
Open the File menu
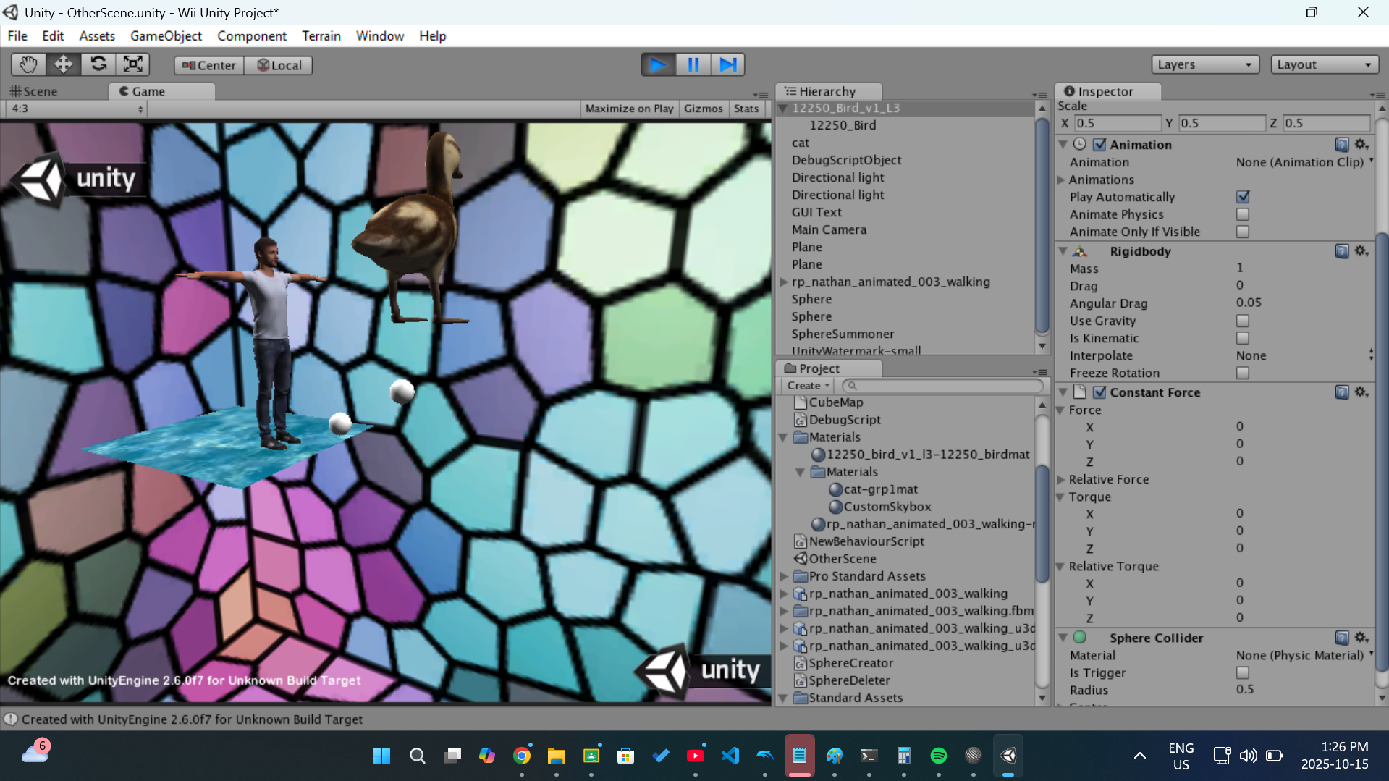pos(17,35)
